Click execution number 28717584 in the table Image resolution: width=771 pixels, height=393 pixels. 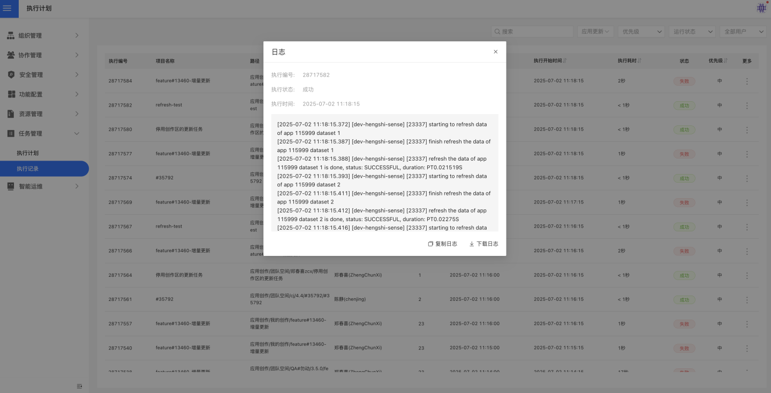(120, 81)
